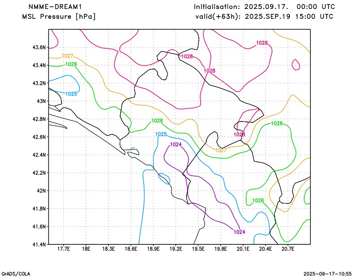The image size is (359, 277).
Task: Click the '42.2N' latitude axis label
Action: [x=39, y=173]
